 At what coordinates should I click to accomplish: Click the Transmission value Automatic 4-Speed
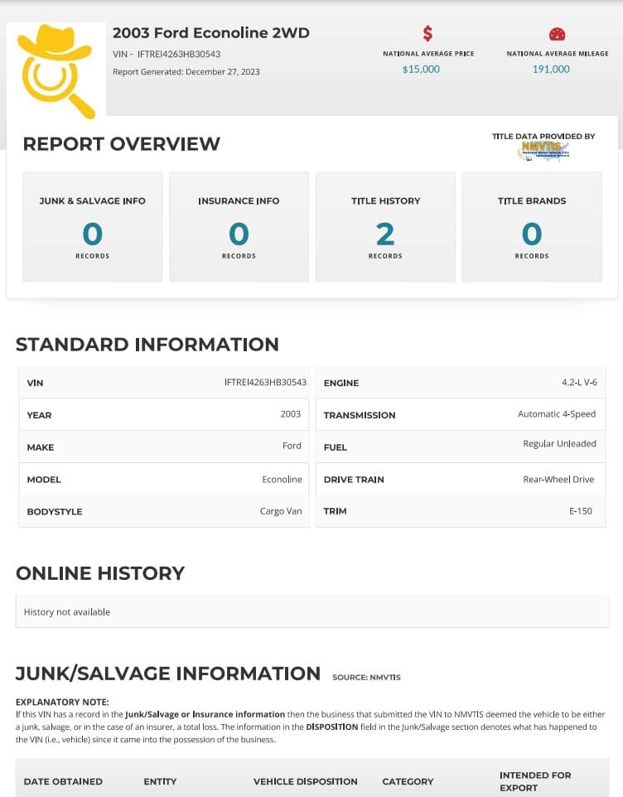point(557,413)
